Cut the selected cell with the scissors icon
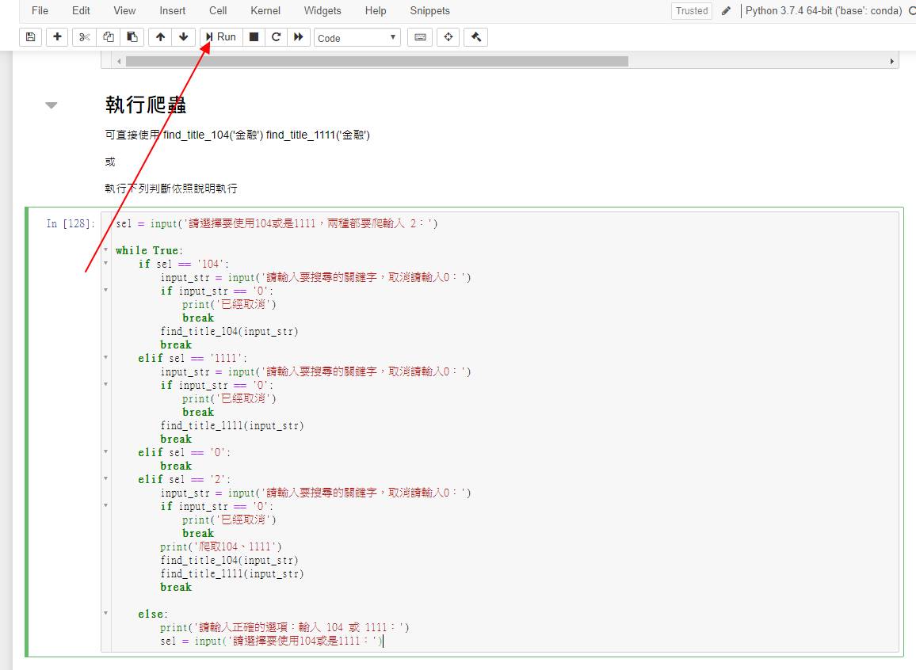 click(85, 37)
